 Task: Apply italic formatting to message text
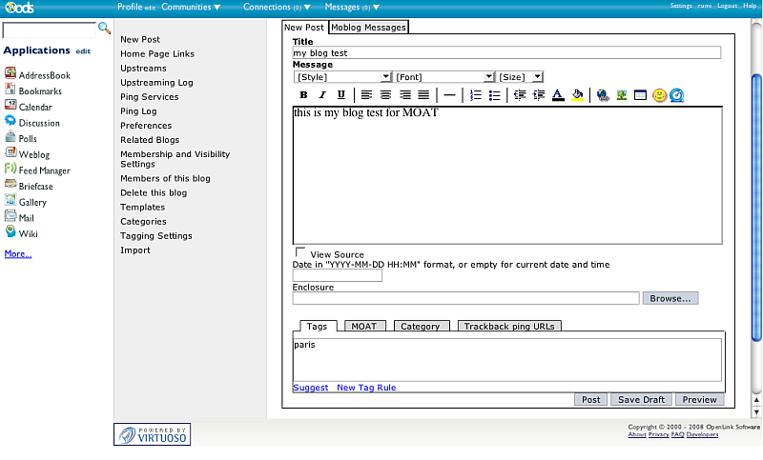click(x=322, y=95)
